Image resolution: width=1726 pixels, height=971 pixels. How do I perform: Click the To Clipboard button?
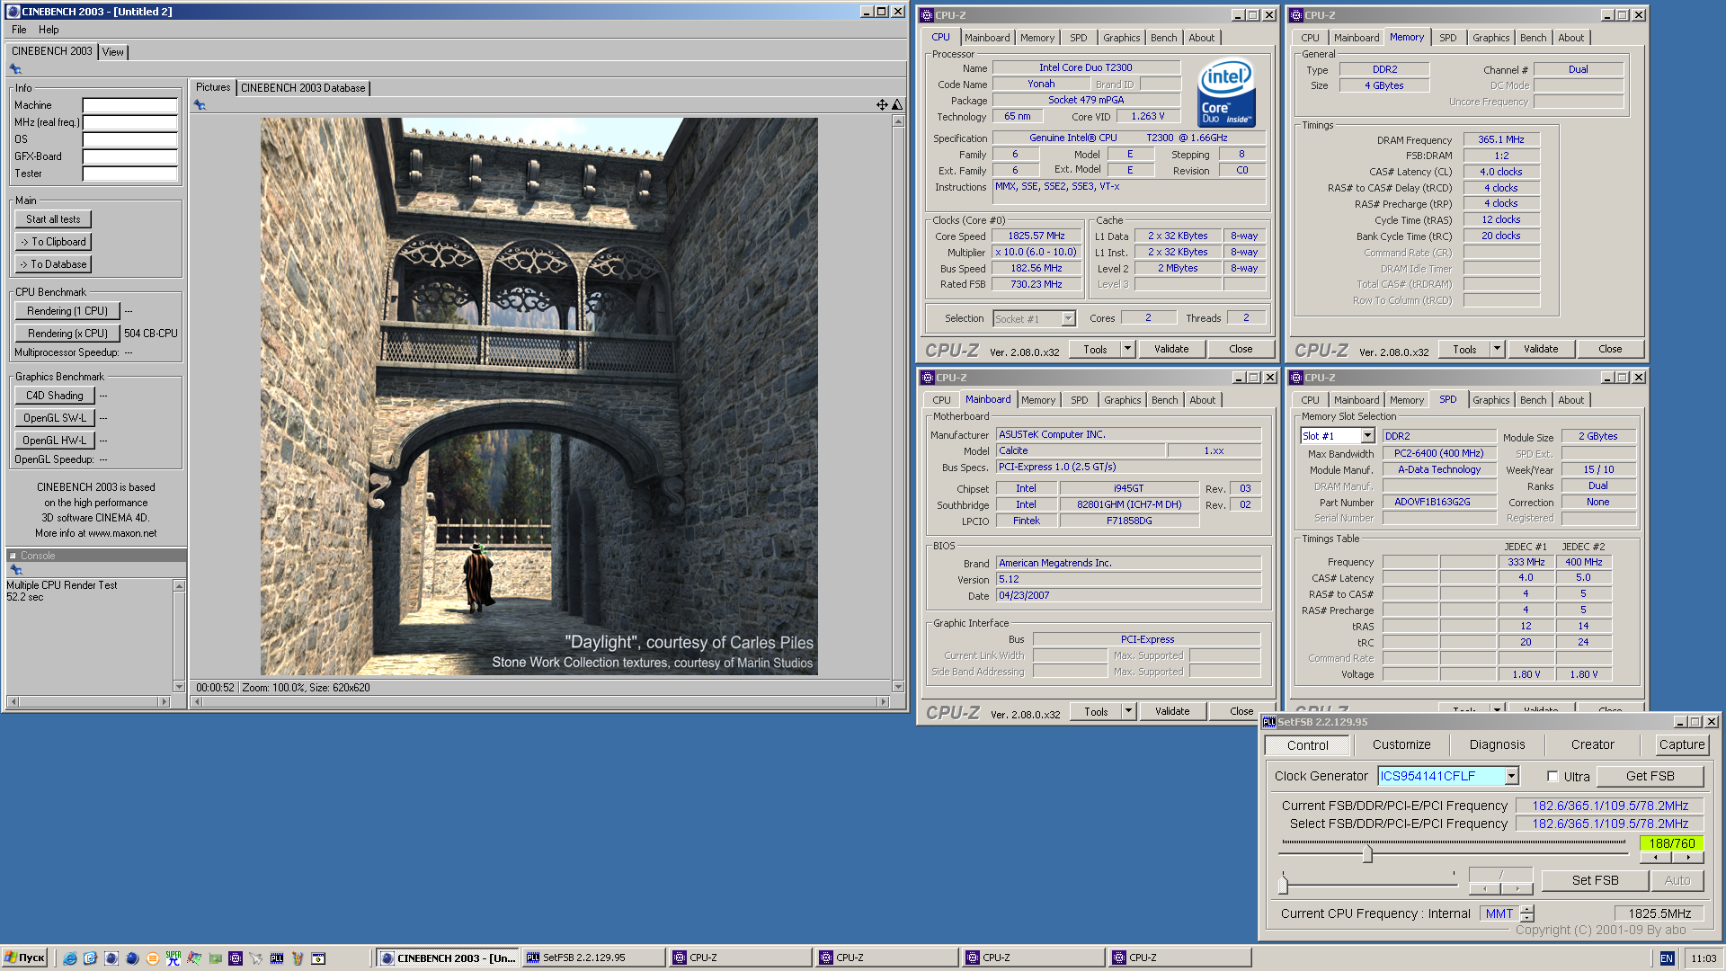[53, 242]
